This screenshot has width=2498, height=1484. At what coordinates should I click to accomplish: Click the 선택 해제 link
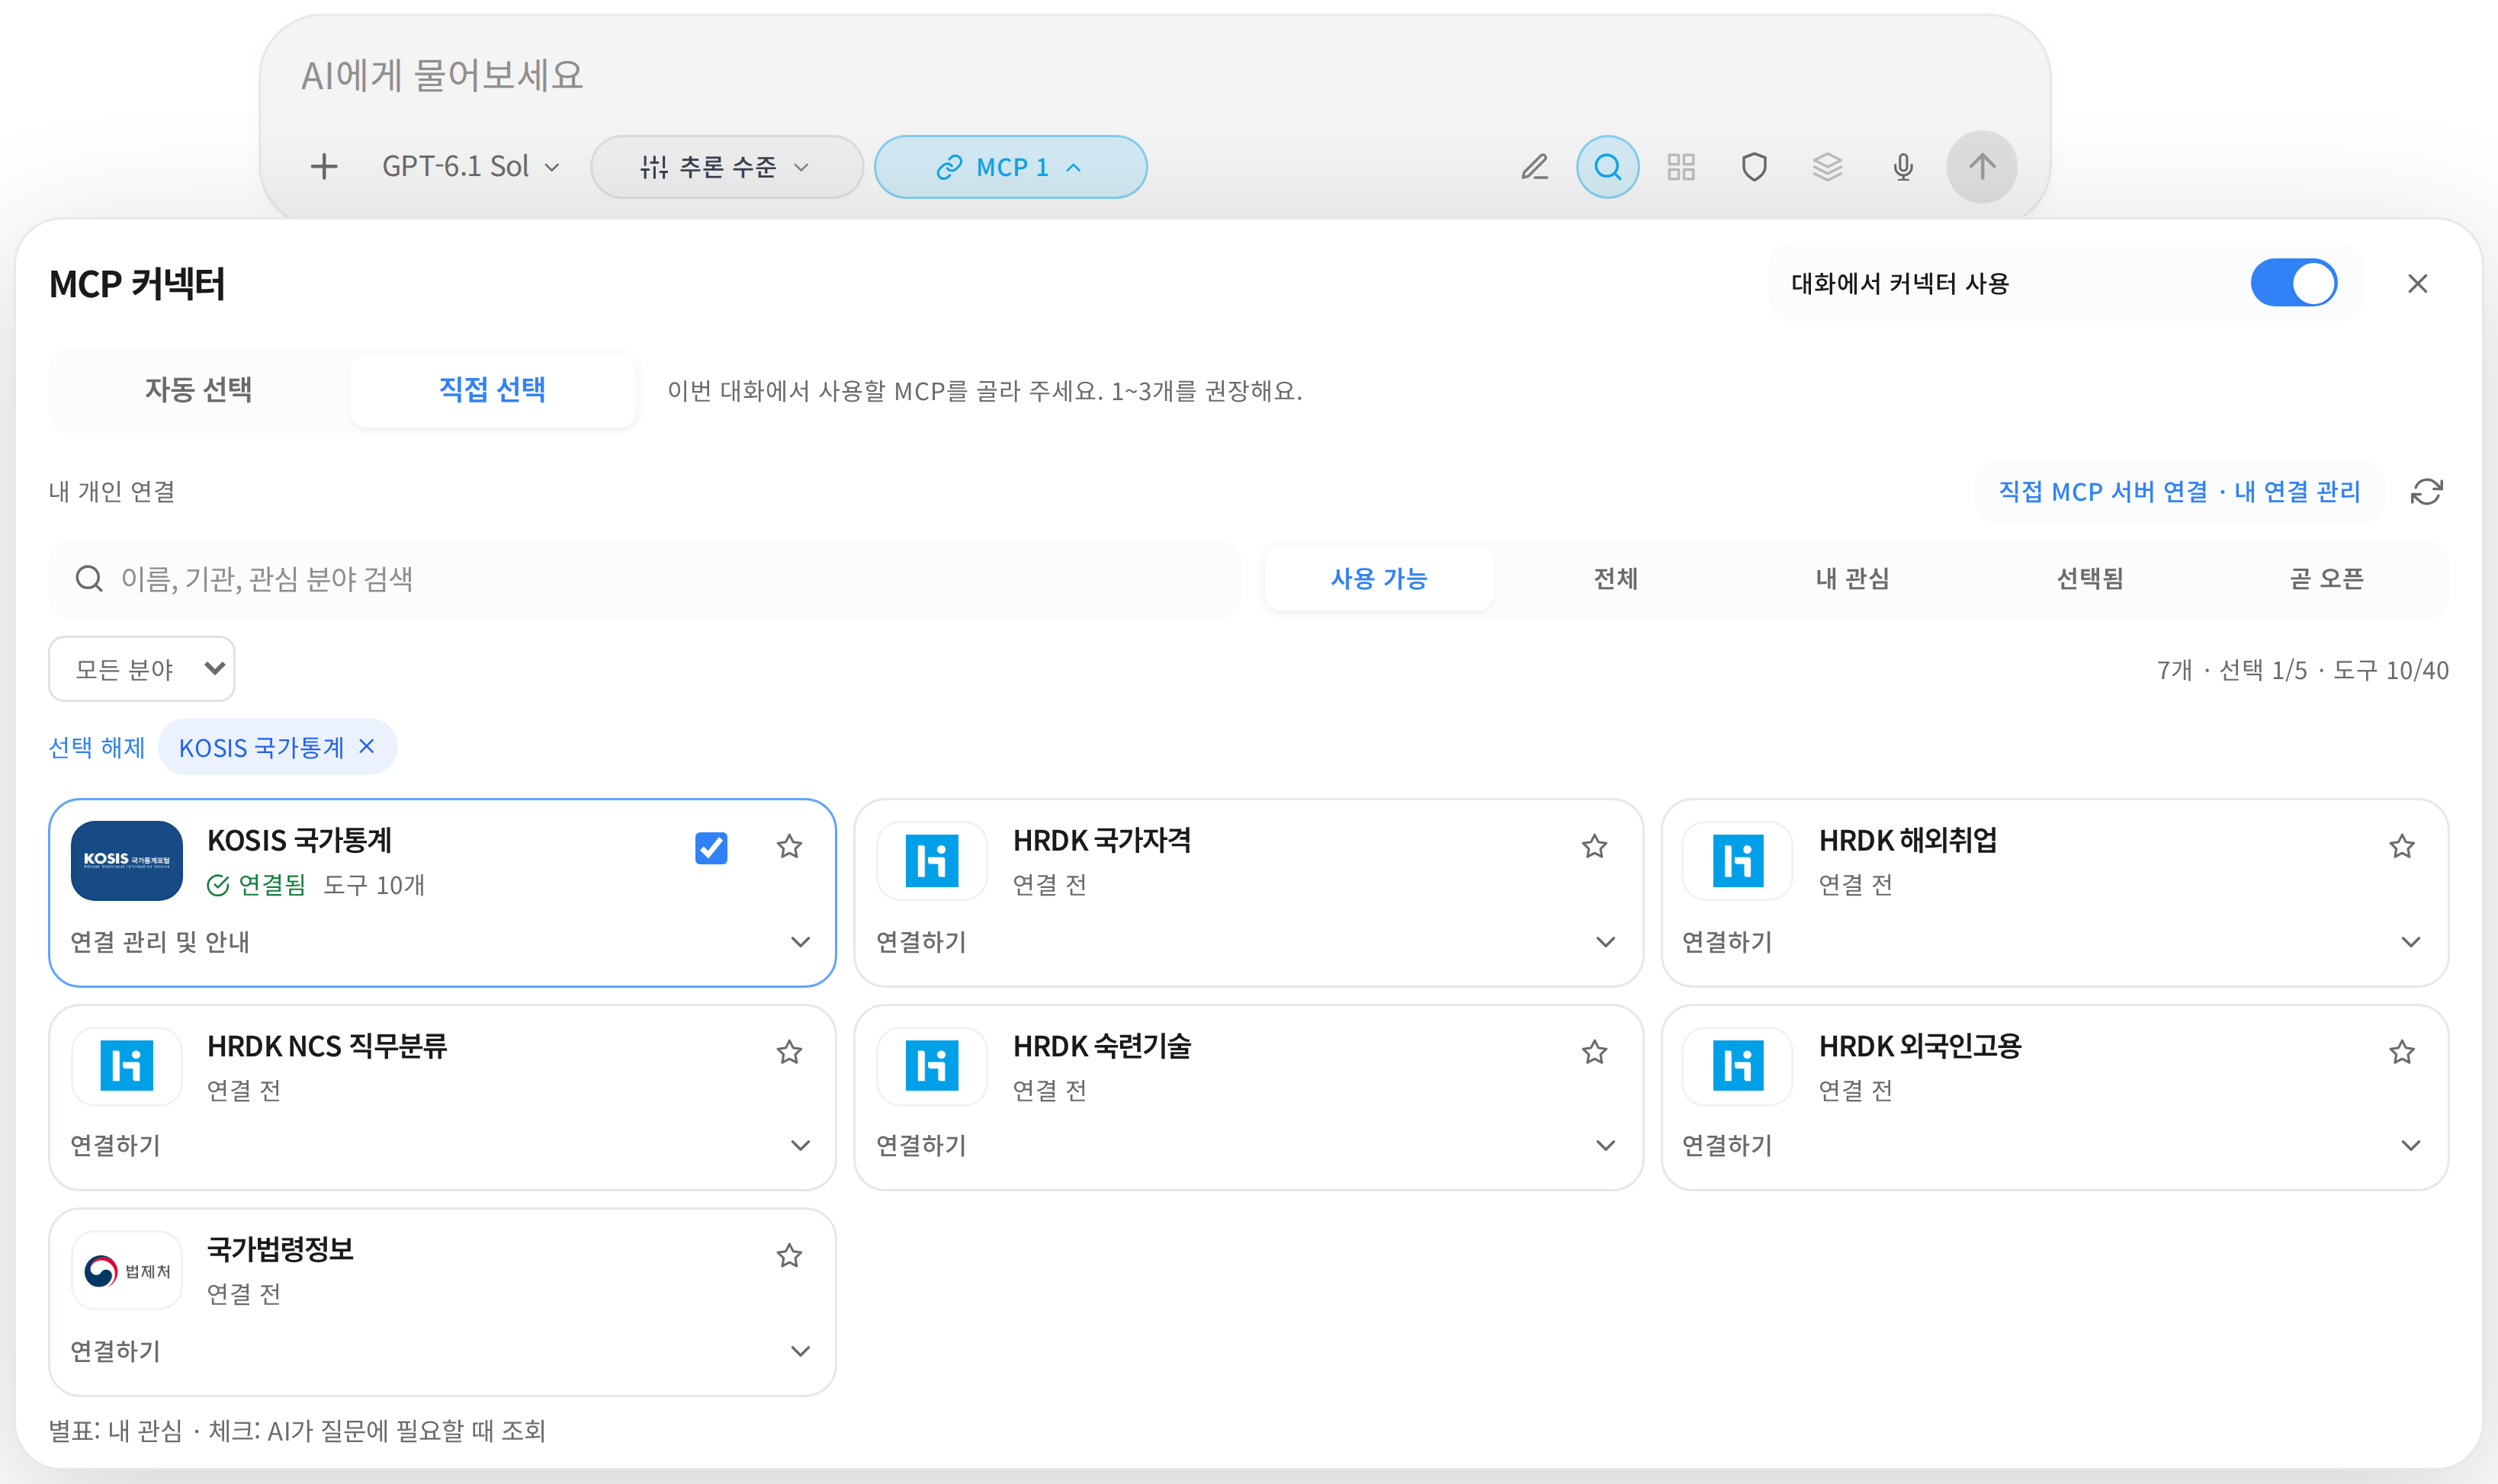[97, 747]
